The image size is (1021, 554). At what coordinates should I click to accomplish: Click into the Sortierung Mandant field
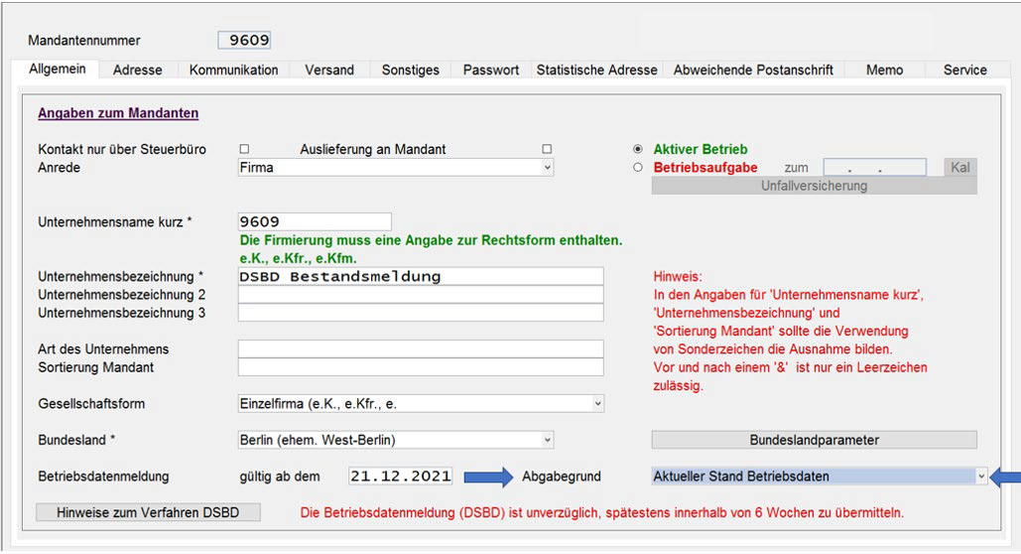pos(420,367)
